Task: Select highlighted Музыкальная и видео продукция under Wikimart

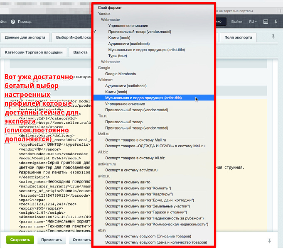Action: [143, 98]
